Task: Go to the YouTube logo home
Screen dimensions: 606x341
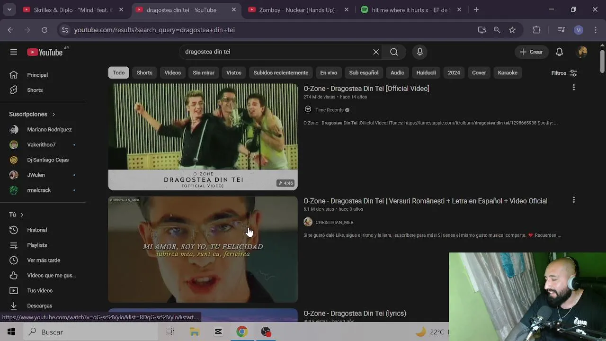Action: point(45,52)
